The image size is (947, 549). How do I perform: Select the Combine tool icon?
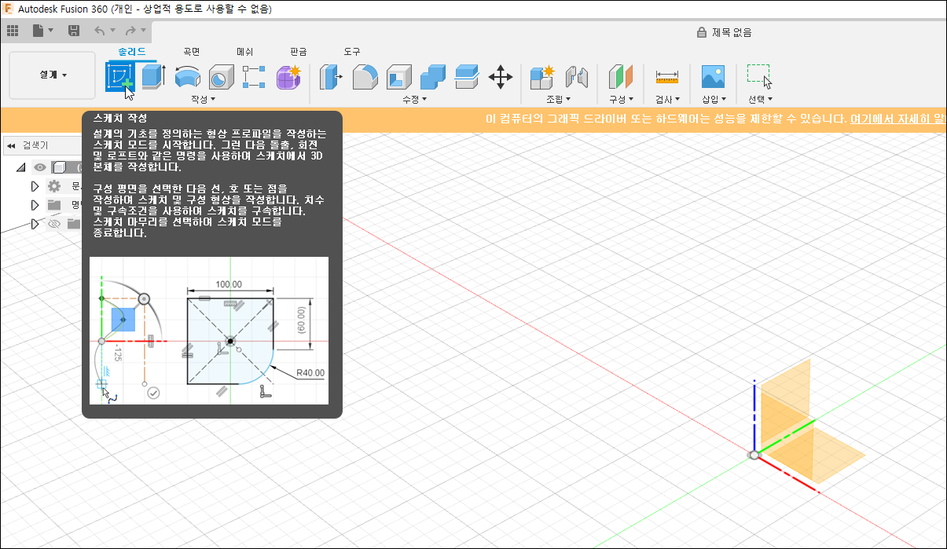(432, 77)
